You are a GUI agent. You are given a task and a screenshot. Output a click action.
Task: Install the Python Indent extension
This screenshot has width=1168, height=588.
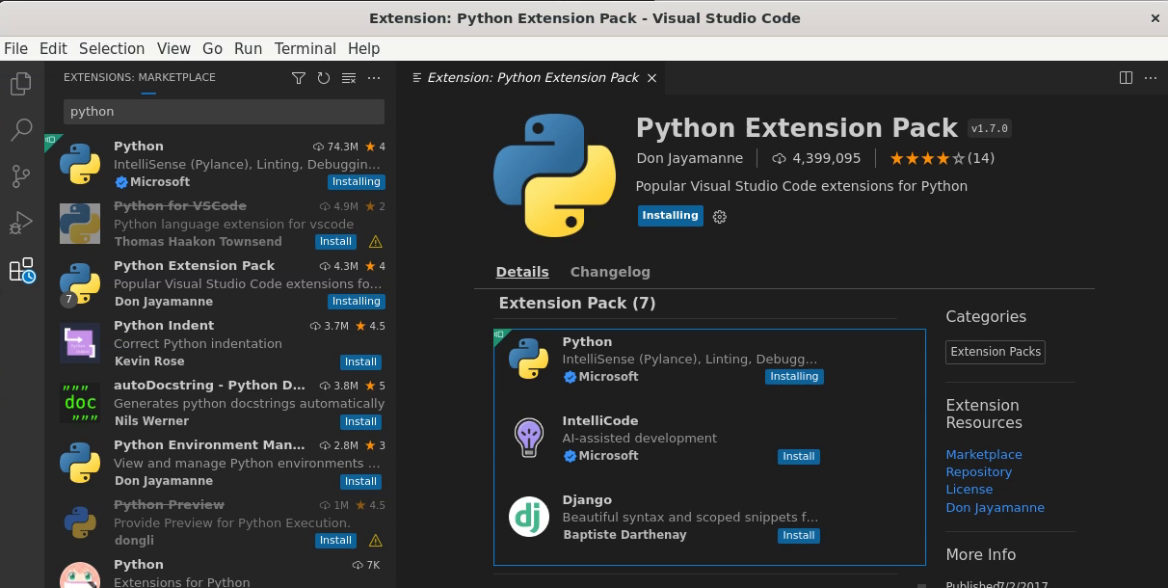(x=360, y=362)
